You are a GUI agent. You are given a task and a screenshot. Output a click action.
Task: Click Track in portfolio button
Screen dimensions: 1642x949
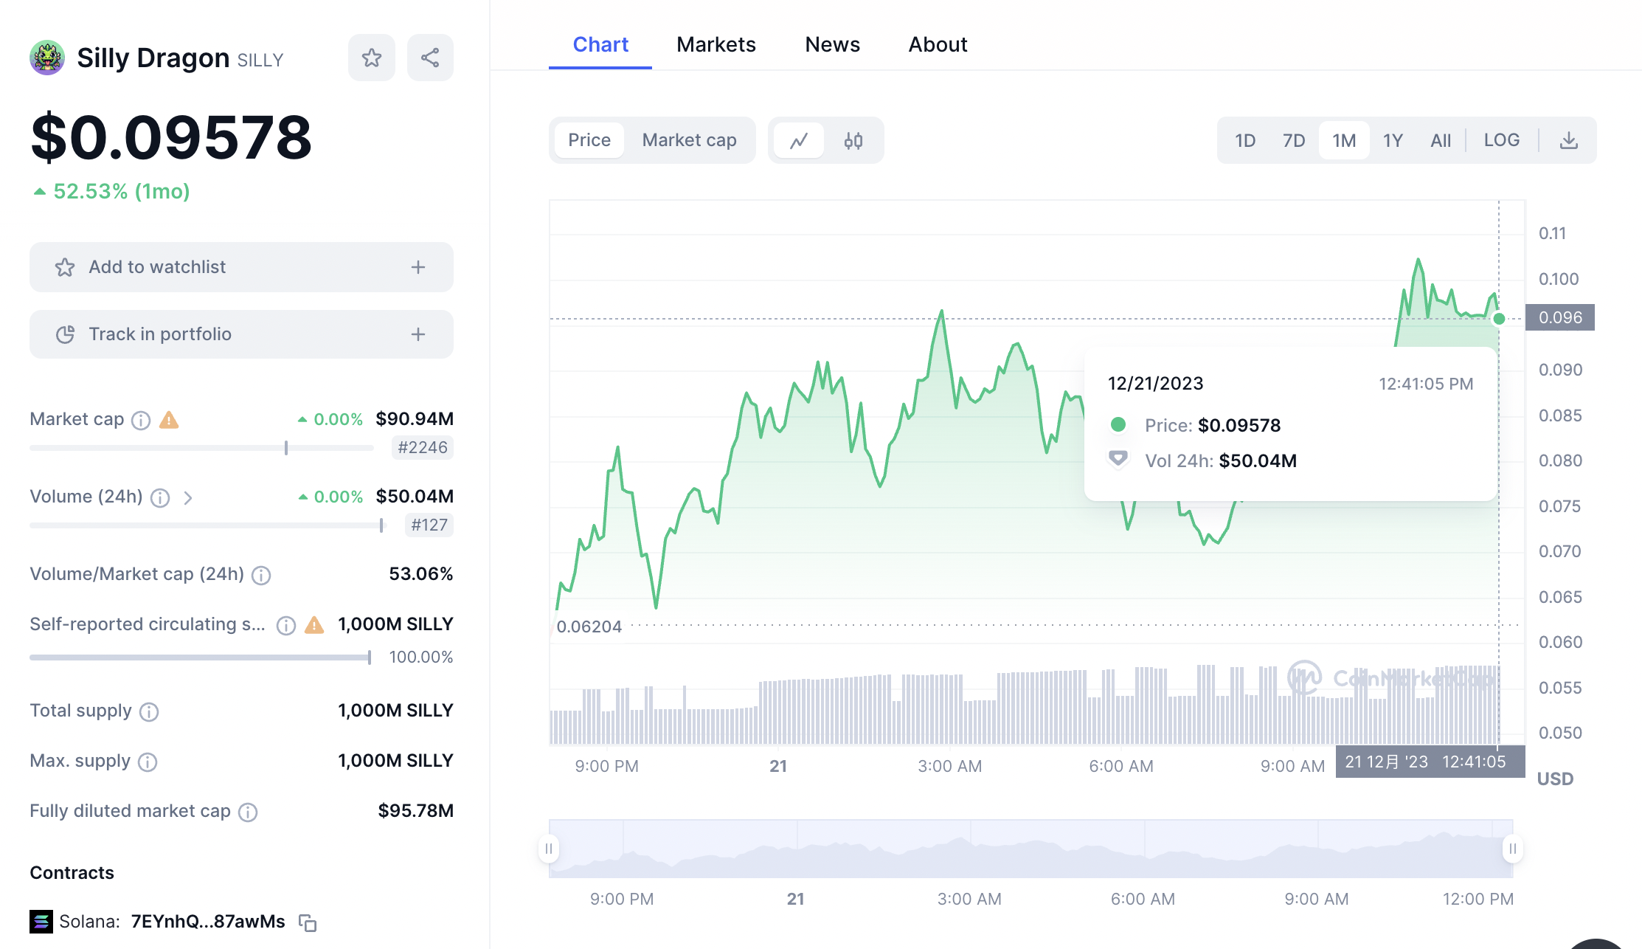241,334
